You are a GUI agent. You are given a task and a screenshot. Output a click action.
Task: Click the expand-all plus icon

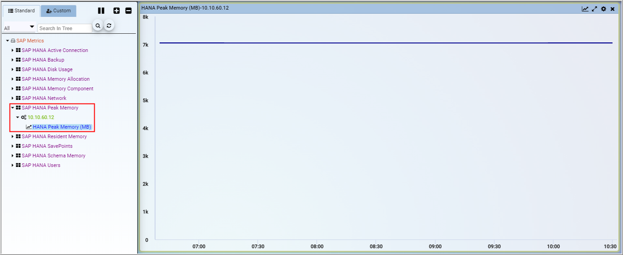117,10
